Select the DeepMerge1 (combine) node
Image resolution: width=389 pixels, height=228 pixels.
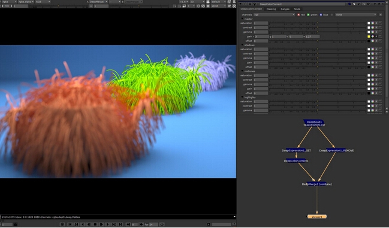[317, 184]
